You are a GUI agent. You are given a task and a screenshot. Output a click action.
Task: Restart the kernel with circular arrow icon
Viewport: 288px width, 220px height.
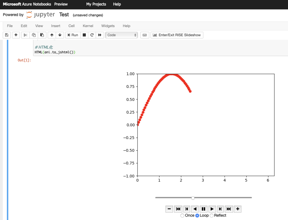coord(92,35)
